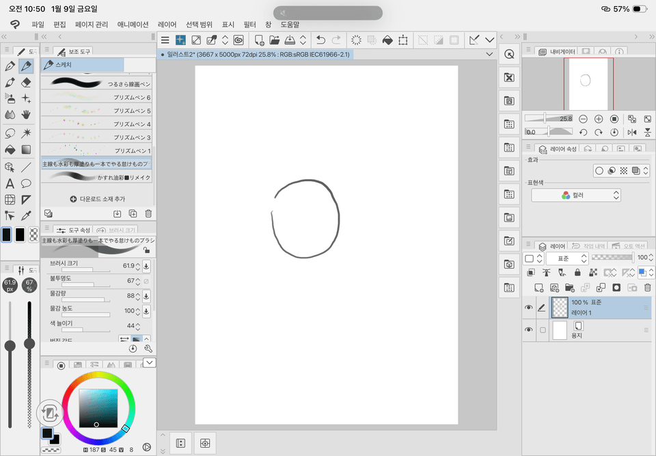
Task: Hide 레이어 1 via eye icon
Action: pos(528,308)
